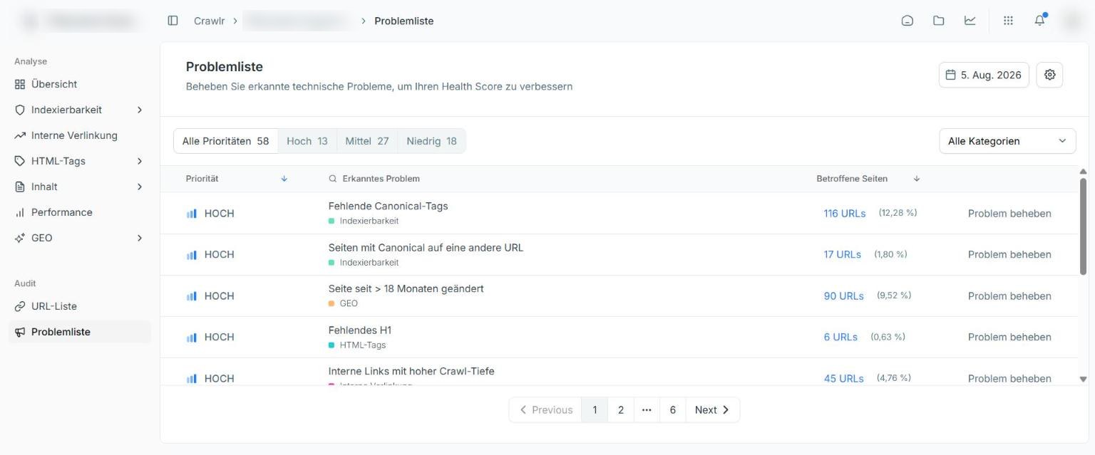Image resolution: width=1095 pixels, height=455 pixels.
Task: Click the pagination ellipsis
Action: (x=647, y=409)
